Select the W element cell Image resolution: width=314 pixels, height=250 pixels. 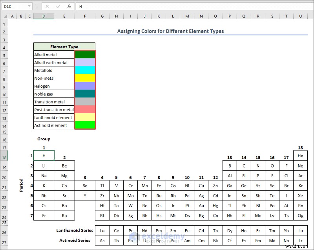tap(131, 206)
